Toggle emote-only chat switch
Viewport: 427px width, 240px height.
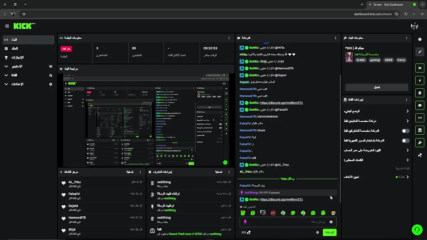[405, 141]
